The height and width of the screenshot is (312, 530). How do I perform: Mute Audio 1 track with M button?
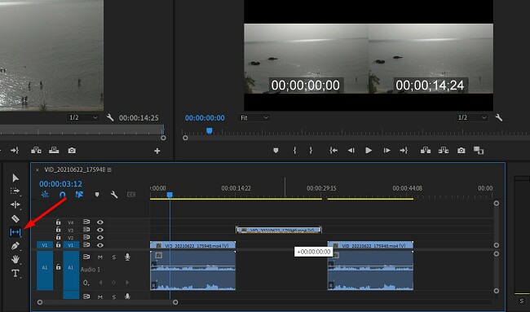[100, 257]
